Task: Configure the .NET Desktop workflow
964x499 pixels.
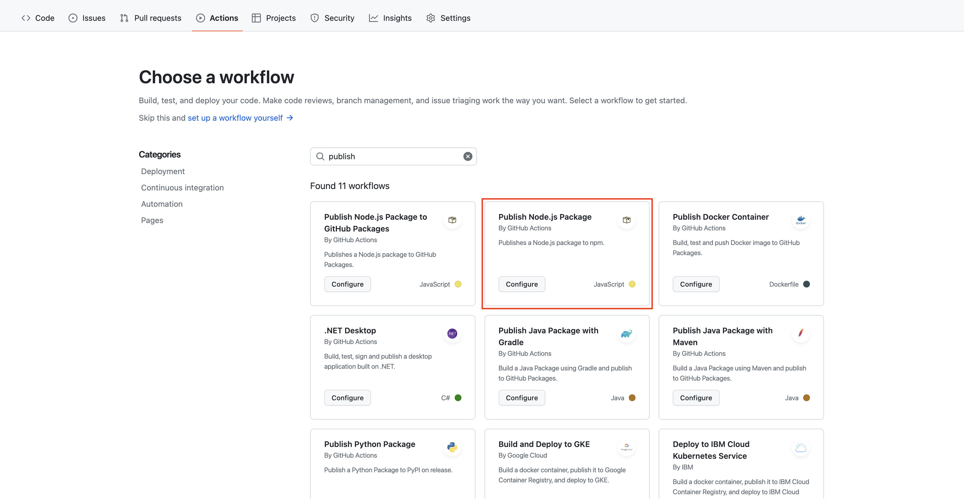Action: click(347, 398)
